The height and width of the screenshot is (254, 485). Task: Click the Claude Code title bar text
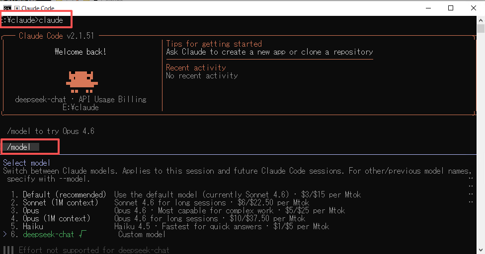[38, 8]
